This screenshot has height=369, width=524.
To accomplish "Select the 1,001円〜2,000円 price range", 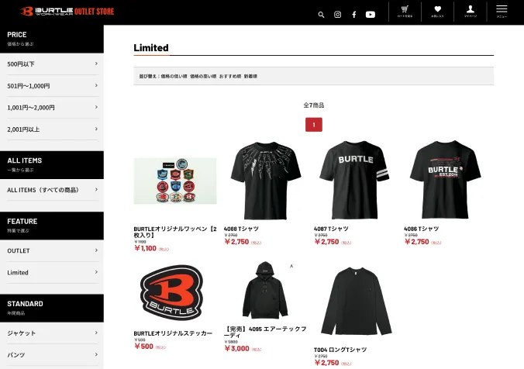I will (x=52, y=107).
